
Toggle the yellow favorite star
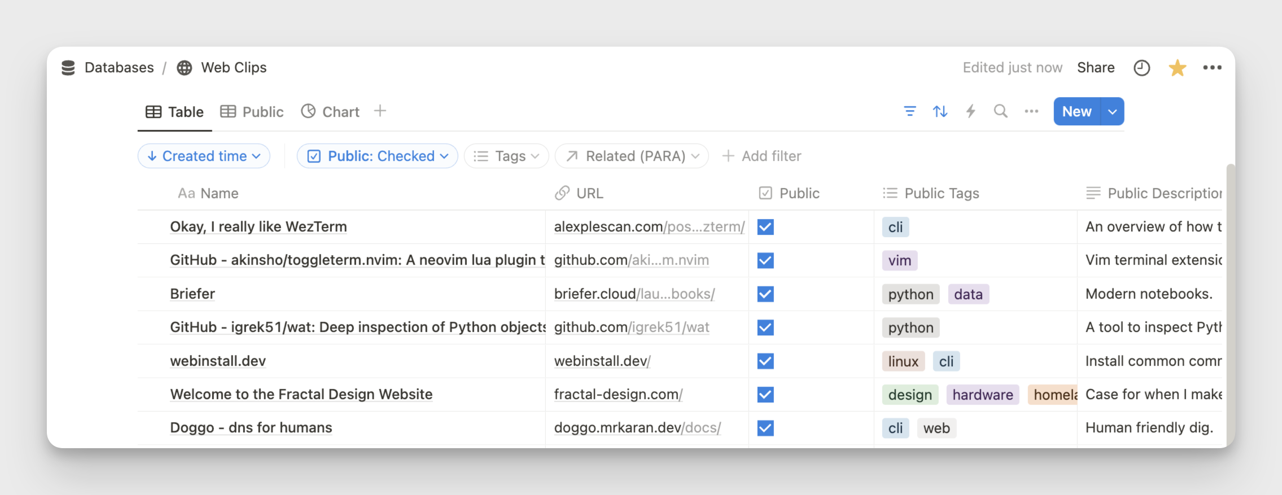pyautogui.click(x=1177, y=68)
